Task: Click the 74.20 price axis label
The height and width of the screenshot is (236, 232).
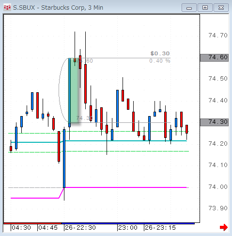Action: pos(218,144)
